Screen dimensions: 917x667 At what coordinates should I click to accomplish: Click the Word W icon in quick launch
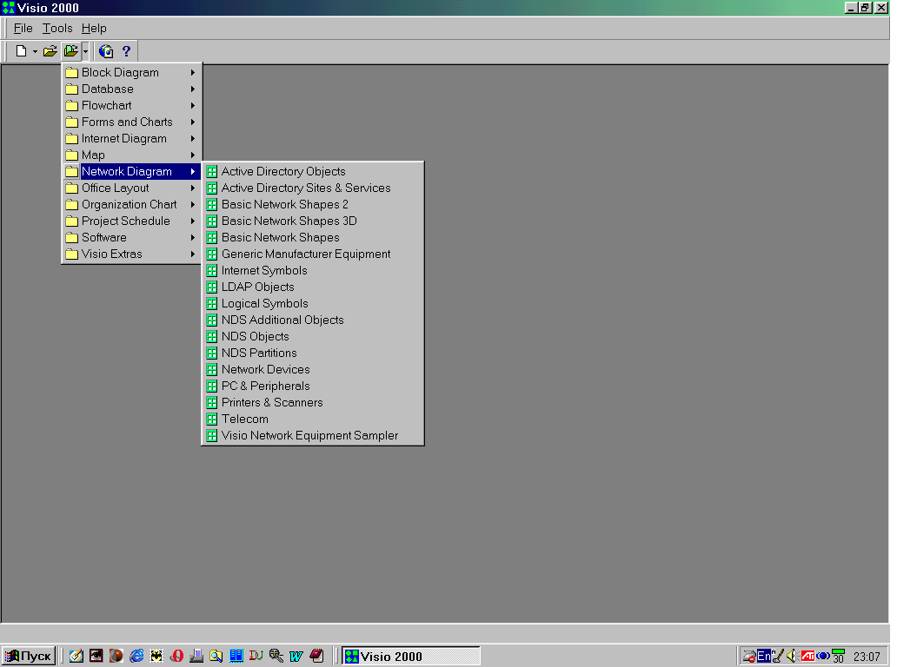pyautogui.click(x=296, y=656)
